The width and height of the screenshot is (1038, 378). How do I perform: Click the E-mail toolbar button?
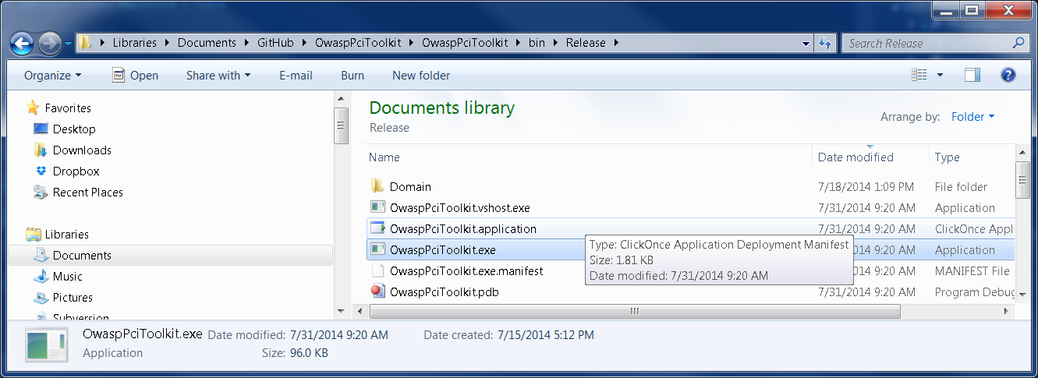pyautogui.click(x=296, y=76)
